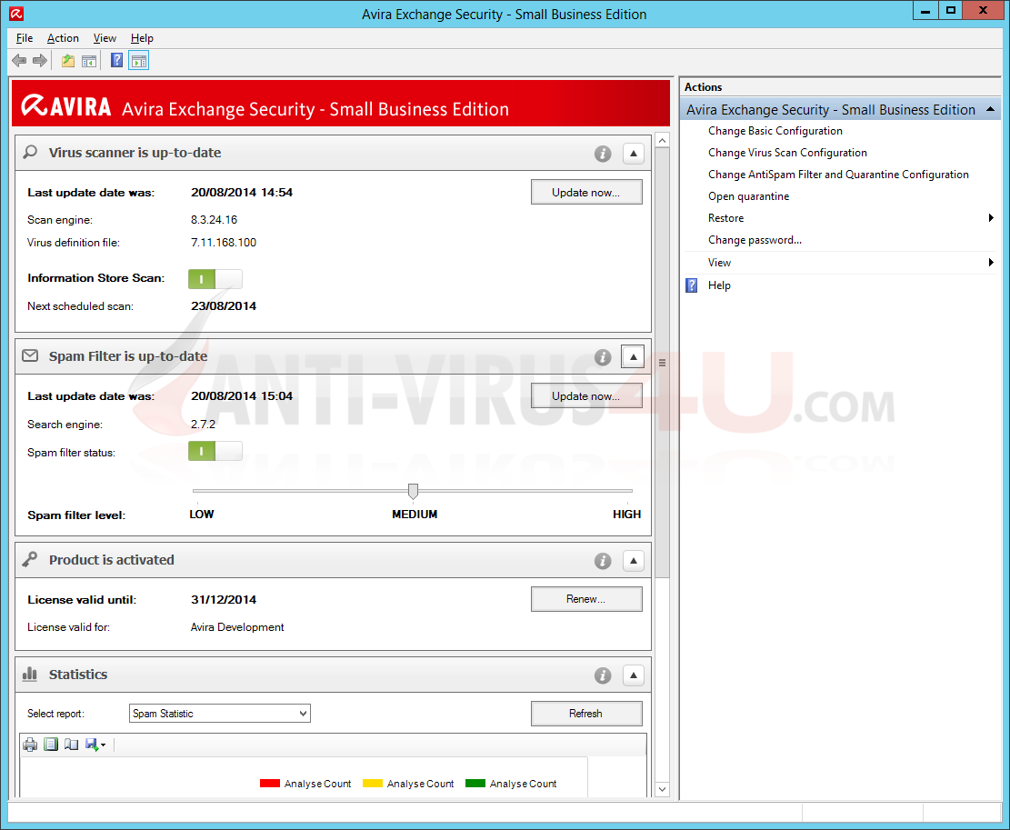
Task: Click the yellow Analyse Count legend swatch
Action: click(373, 783)
